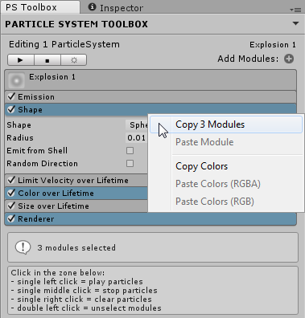Select Copy Colors in the context menu

tap(201, 166)
